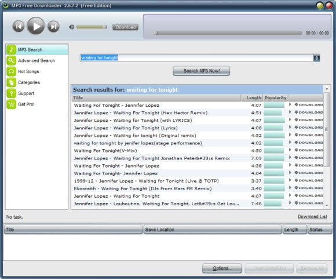Click the Status column header

tap(320, 230)
